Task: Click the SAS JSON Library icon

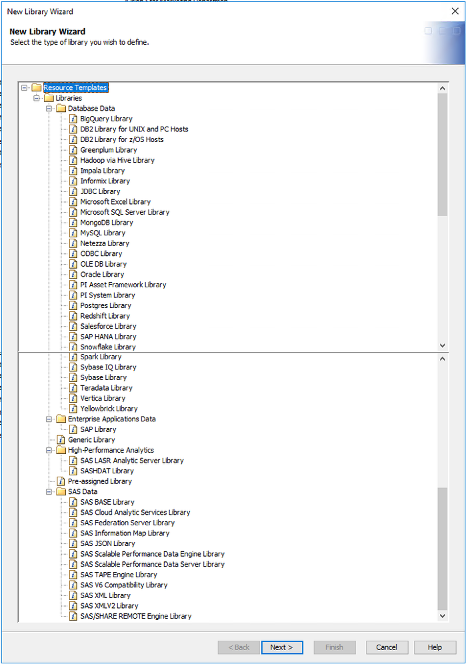Action: coord(73,544)
